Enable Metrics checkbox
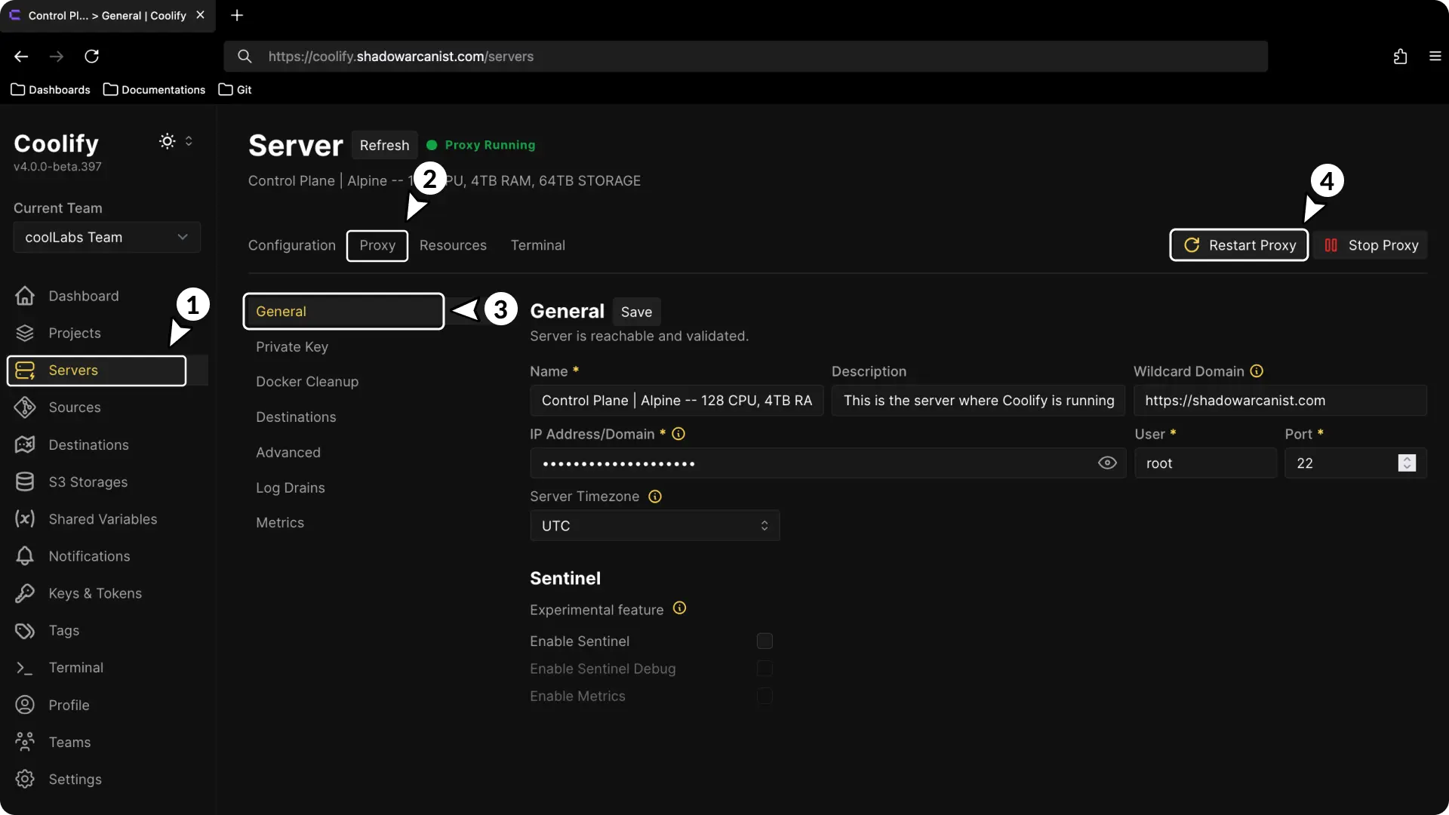 click(x=764, y=697)
